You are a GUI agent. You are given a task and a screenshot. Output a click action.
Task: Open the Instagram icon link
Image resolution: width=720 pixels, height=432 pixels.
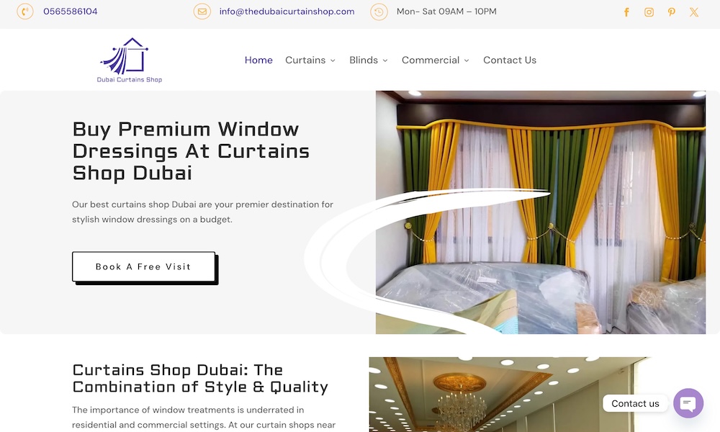coord(649,12)
